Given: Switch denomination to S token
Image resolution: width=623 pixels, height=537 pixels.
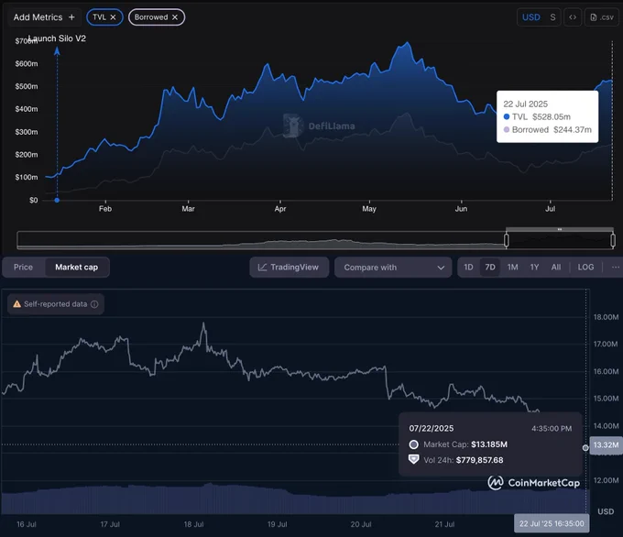Looking at the screenshot, I should 552,17.
